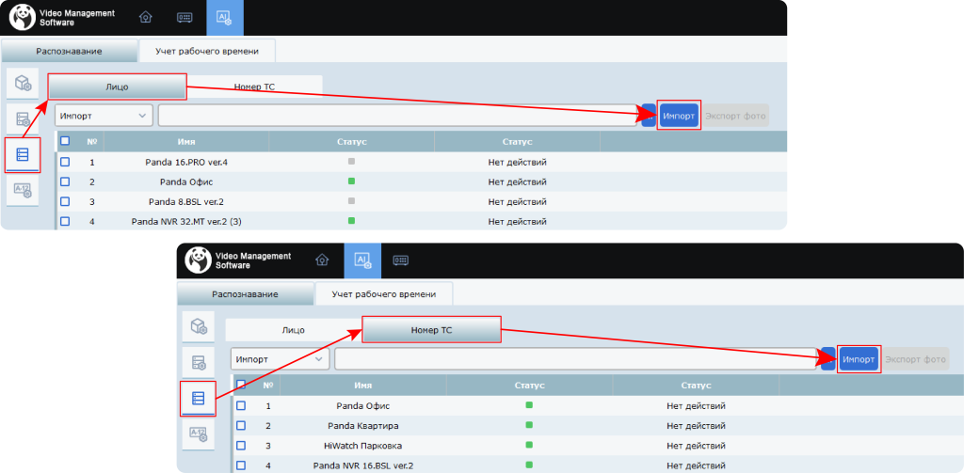Image resolution: width=964 pixels, height=473 pixels.
Task: Click the blue browse button beside the upper Импорт button
Action: tap(649, 116)
